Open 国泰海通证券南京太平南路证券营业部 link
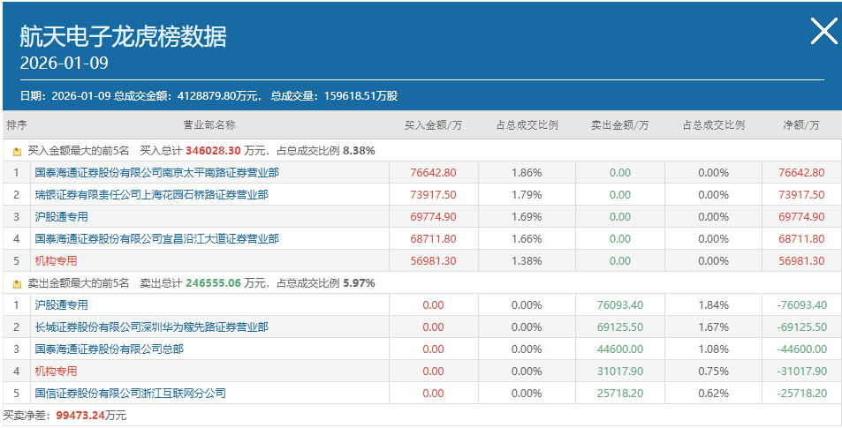The width and height of the screenshot is (842, 428). pos(156,173)
